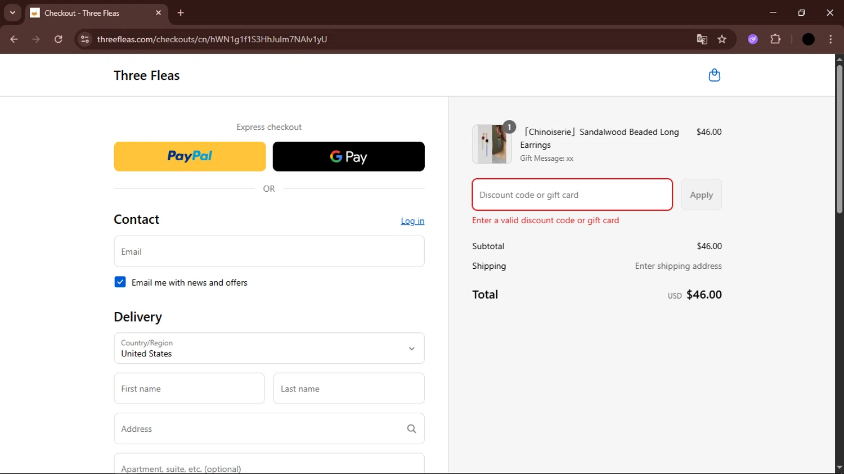The width and height of the screenshot is (844, 474).
Task: Click the browser forward arrow
Action: [x=36, y=39]
